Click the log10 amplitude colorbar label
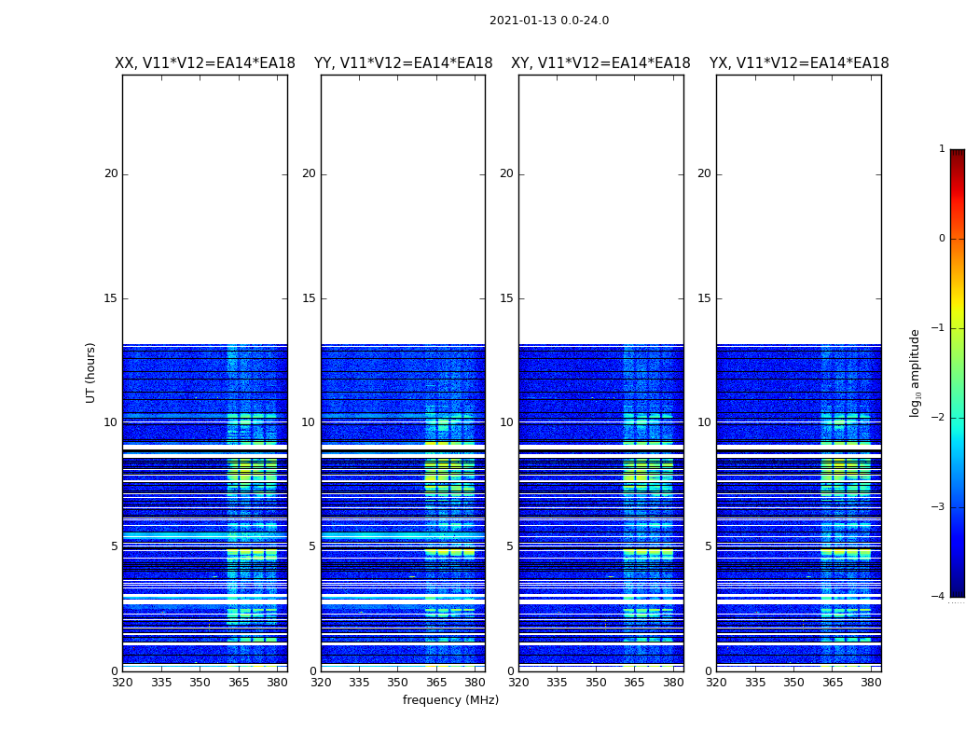The width and height of the screenshot is (979, 746). coord(915,373)
